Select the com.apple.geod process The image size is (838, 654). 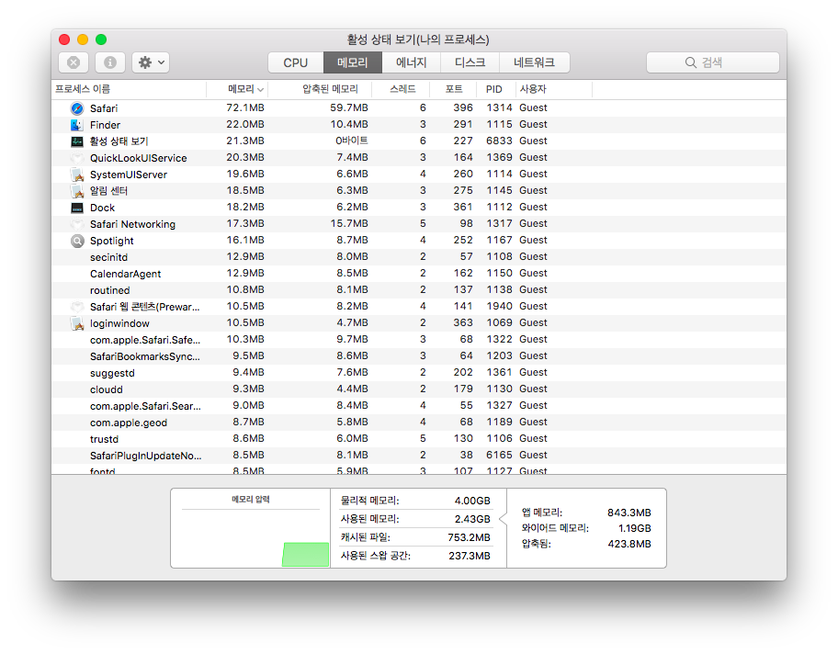pyautogui.click(x=129, y=423)
